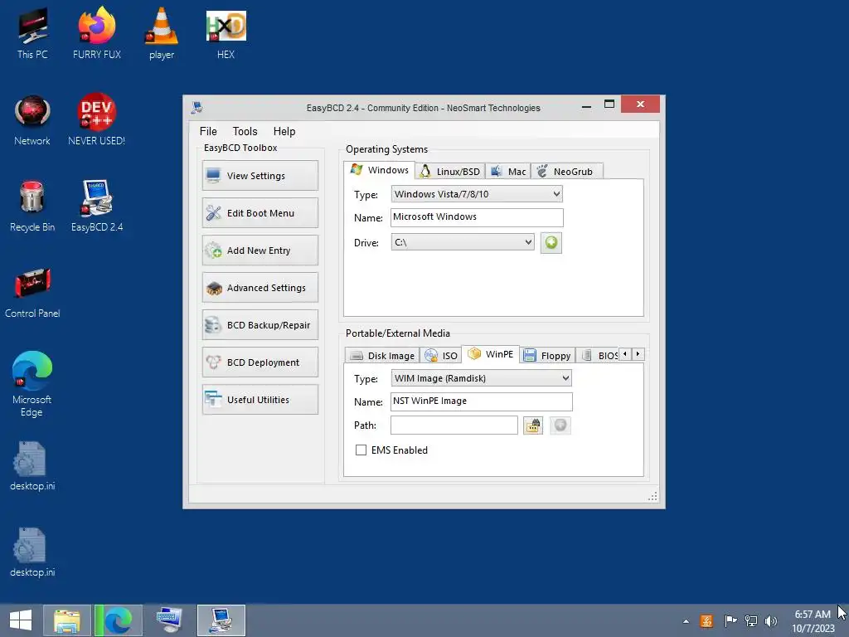Open the File menu

pos(208,131)
